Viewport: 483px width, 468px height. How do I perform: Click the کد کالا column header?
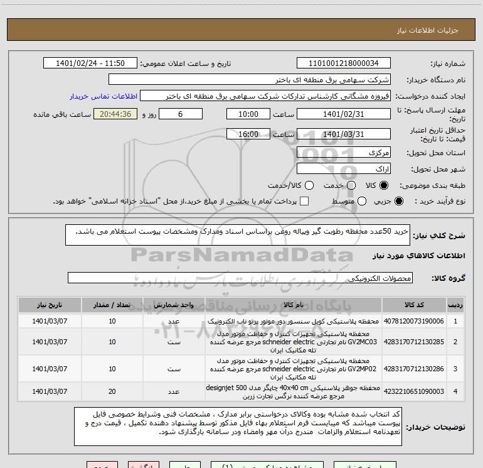click(414, 305)
